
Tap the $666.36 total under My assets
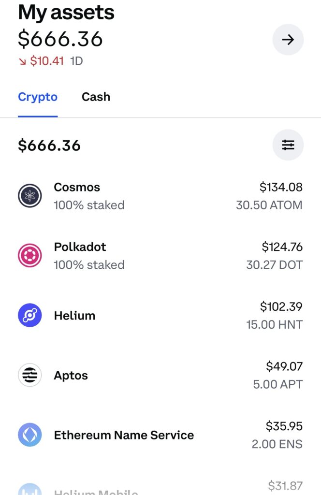tap(60, 39)
